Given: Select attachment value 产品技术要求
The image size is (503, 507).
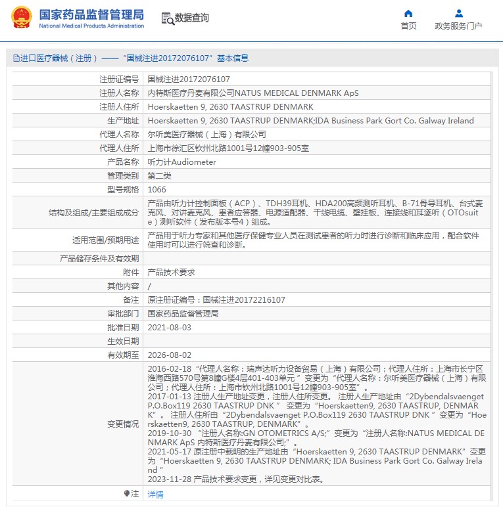Looking at the screenshot, I should click(x=171, y=273).
